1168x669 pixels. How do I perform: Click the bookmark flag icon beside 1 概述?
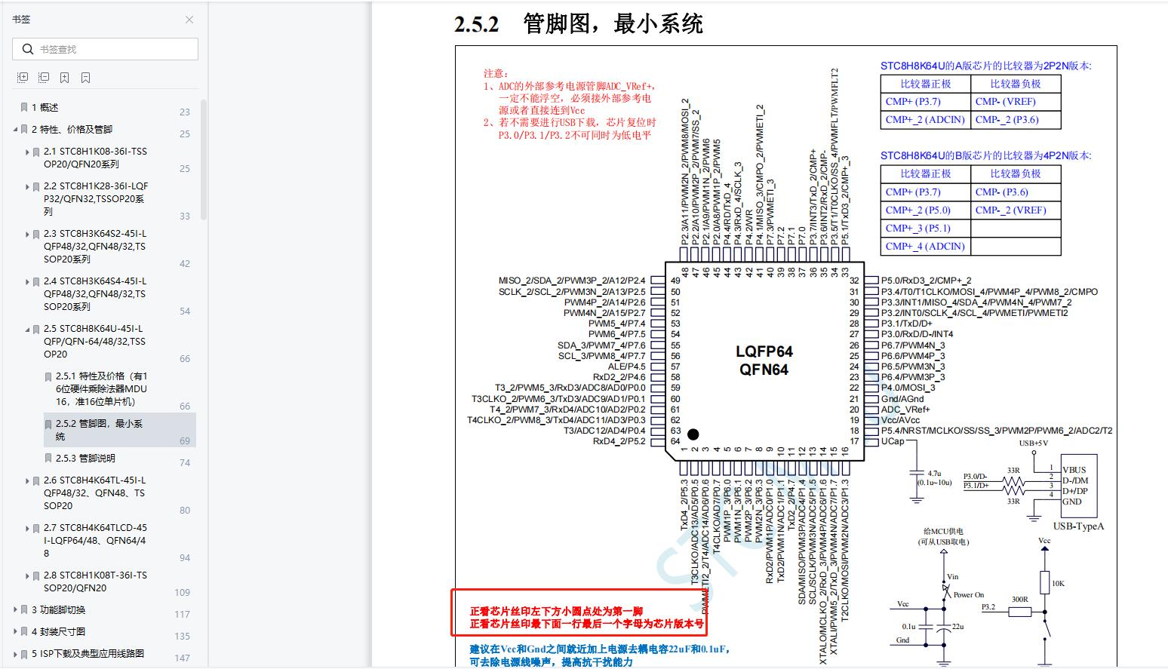click(x=24, y=108)
